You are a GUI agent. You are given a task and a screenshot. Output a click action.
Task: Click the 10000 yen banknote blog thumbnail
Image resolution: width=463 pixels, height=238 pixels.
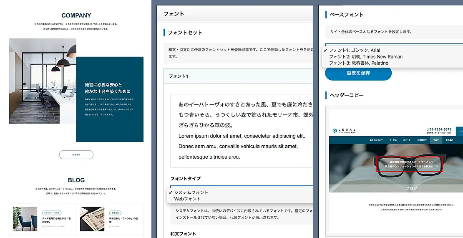point(92,219)
